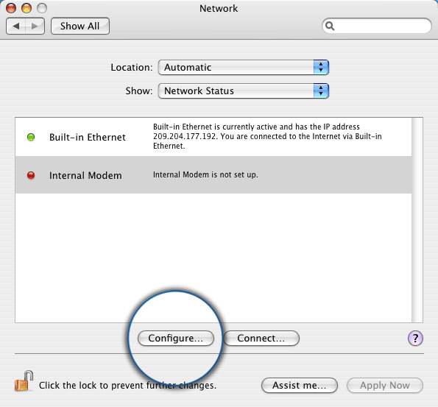
Task: Click the red Internal Modem status indicator
Action: pyautogui.click(x=31, y=175)
